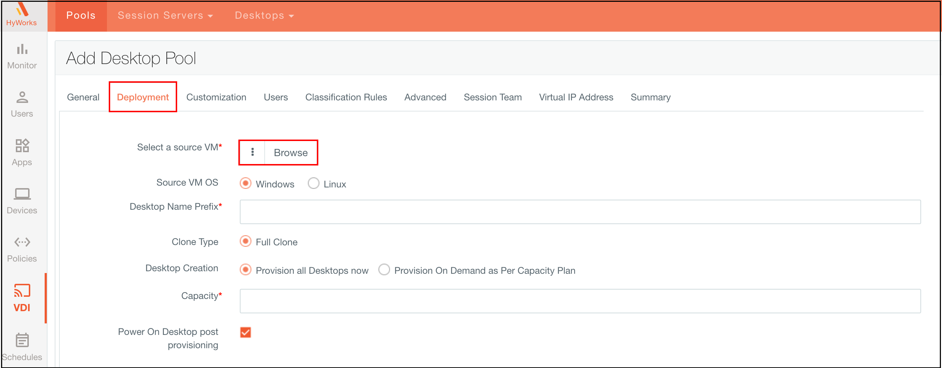Screen dimensions: 942x368
Task: Select Windows as source VM OS
Action: point(245,183)
